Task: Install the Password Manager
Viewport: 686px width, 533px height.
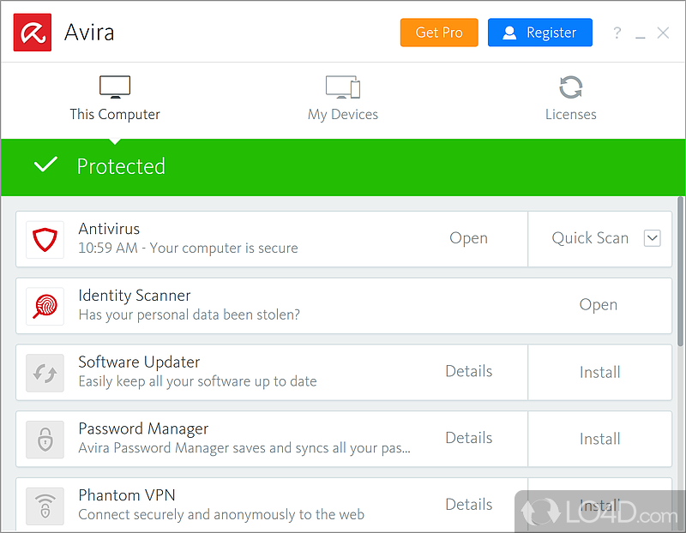Action: 599,439
